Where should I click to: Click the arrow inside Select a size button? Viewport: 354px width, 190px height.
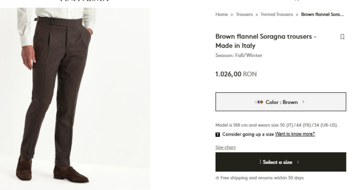298,162
